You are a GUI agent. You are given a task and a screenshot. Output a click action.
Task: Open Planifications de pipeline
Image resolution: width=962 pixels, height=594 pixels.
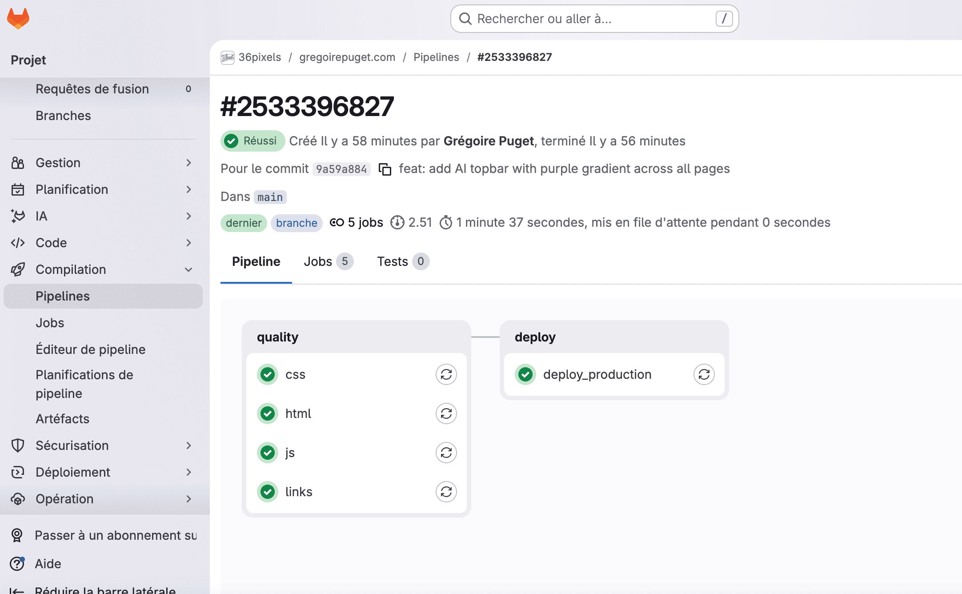coord(103,384)
